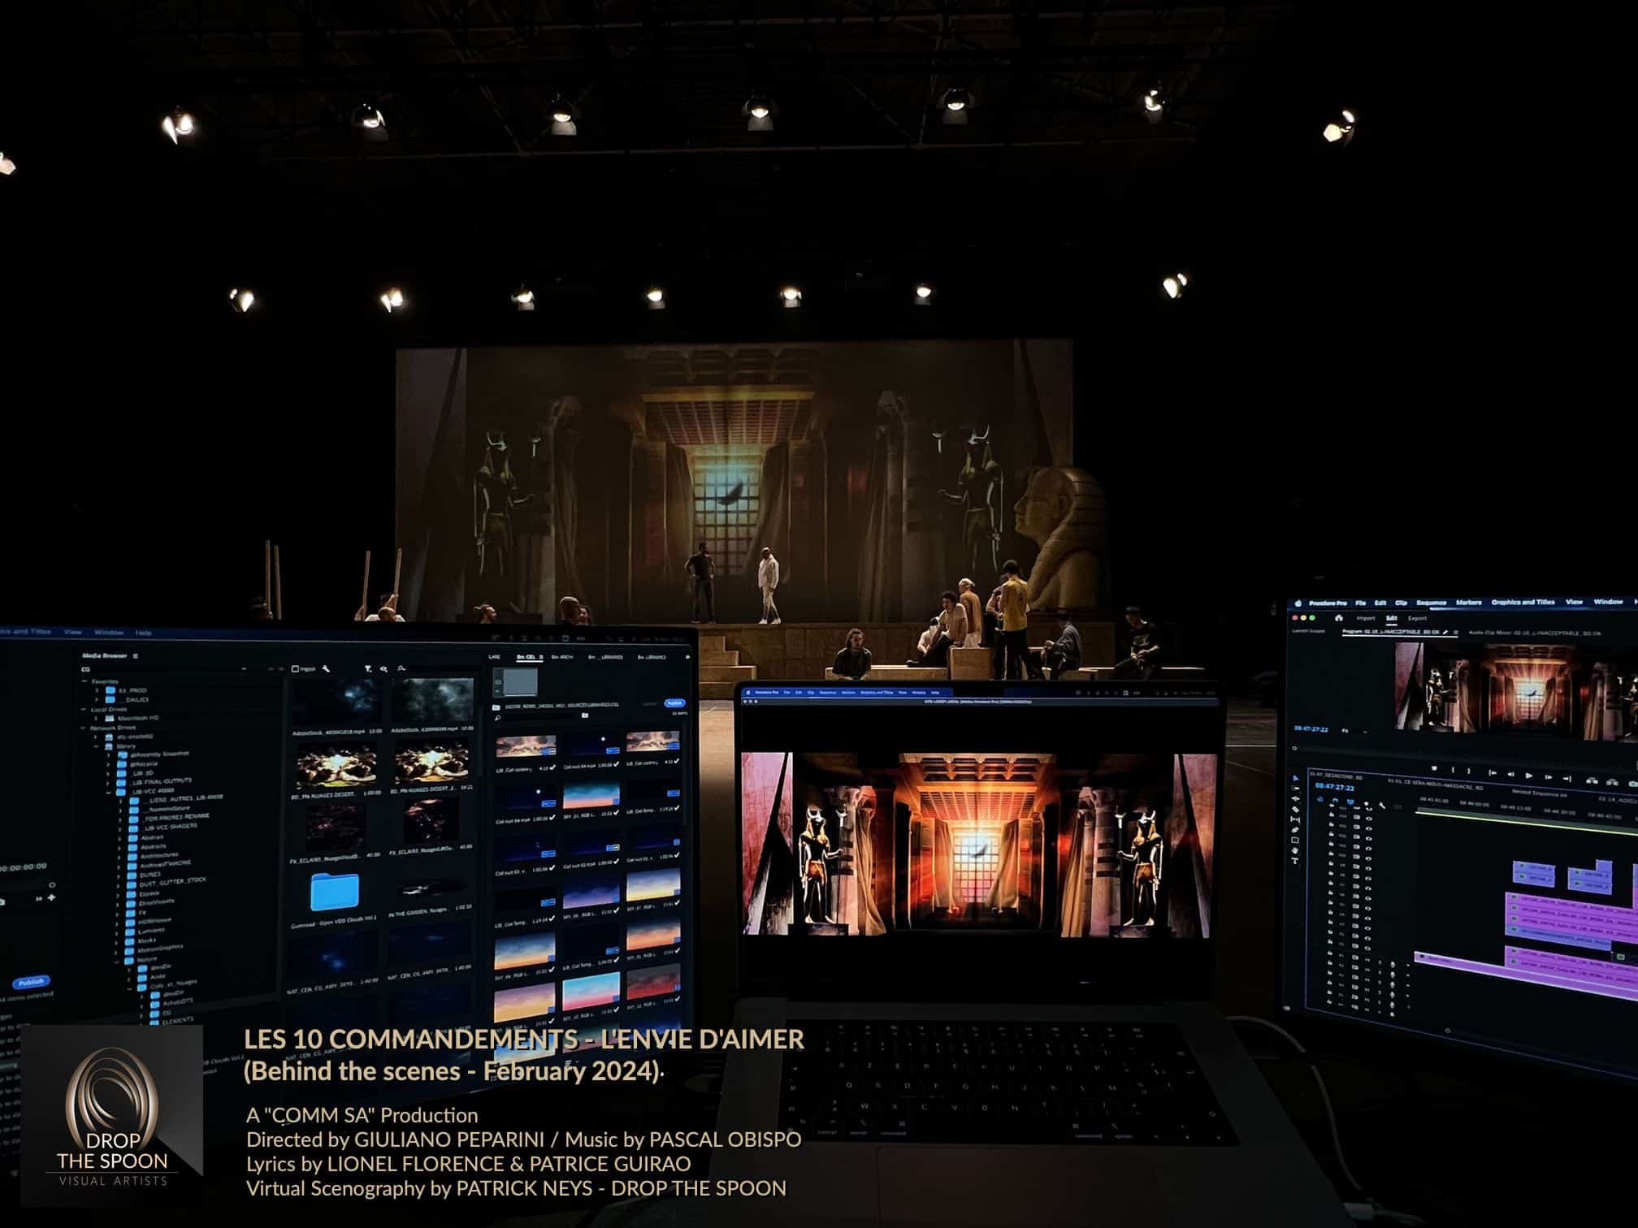Click new folder icon in library bin panel
Viewport: 1638px width, 1228px height.
coord(585,715)
